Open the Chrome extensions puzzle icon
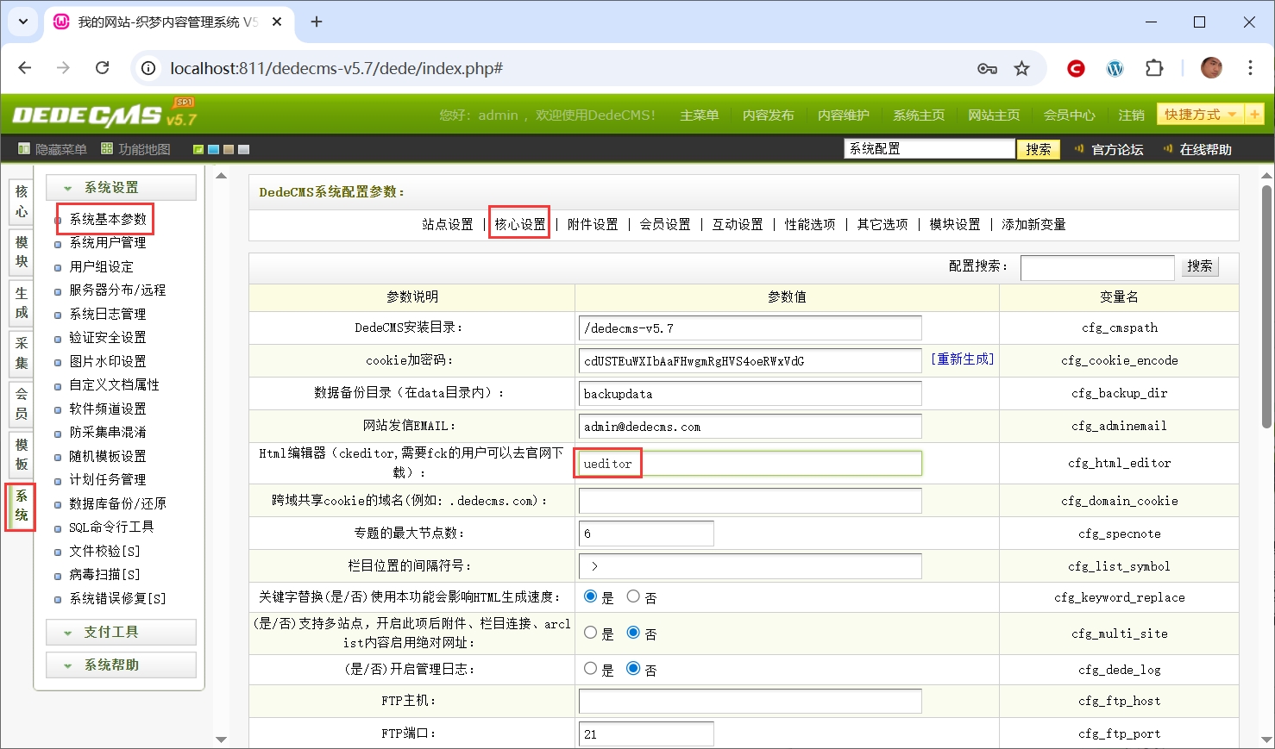Image resolution: width=1275 pixels, height=749 pixels. 1154,68
